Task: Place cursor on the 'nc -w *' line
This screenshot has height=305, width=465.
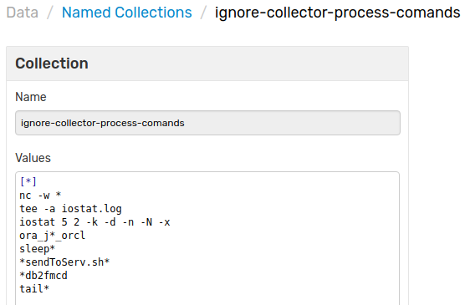Action: click(40, 196)
